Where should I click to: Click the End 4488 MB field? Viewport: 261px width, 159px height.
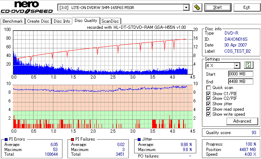point(241,81)
